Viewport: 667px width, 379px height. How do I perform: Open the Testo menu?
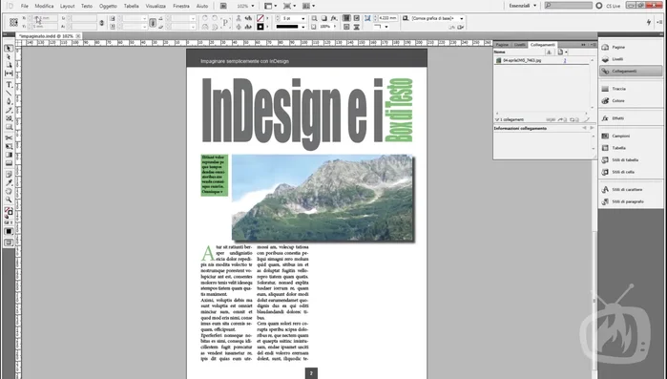[x=87, y=6]
